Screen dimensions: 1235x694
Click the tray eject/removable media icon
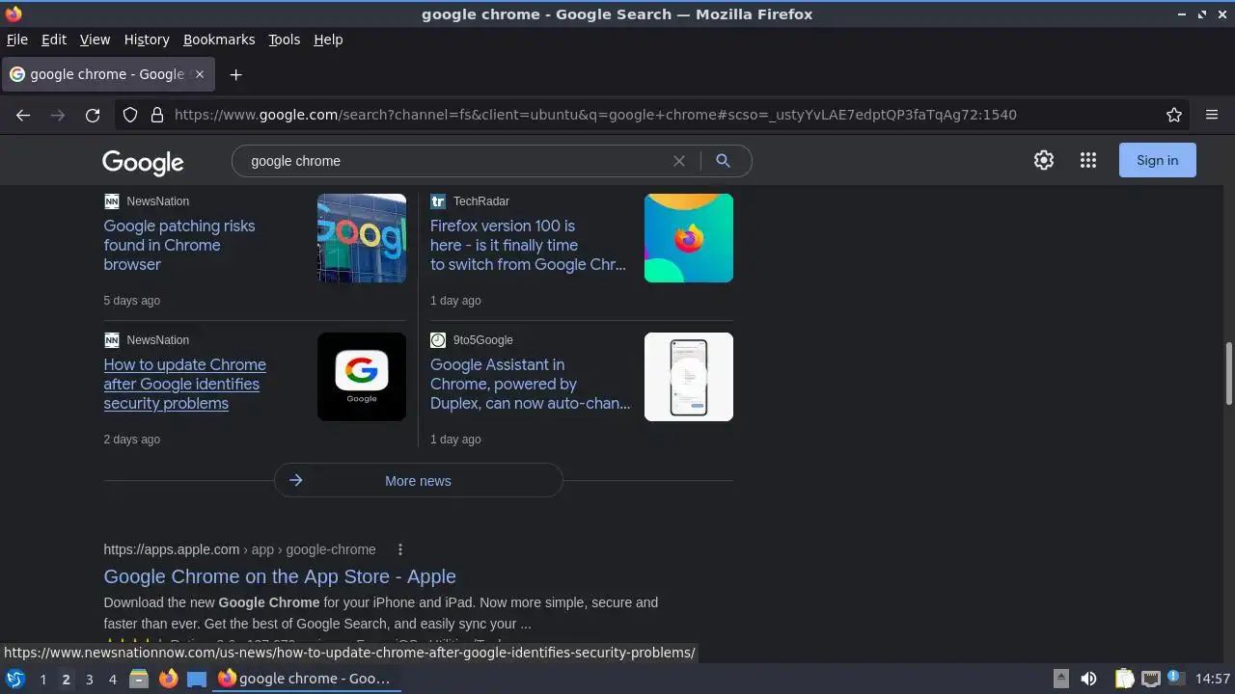[1060, 679]
